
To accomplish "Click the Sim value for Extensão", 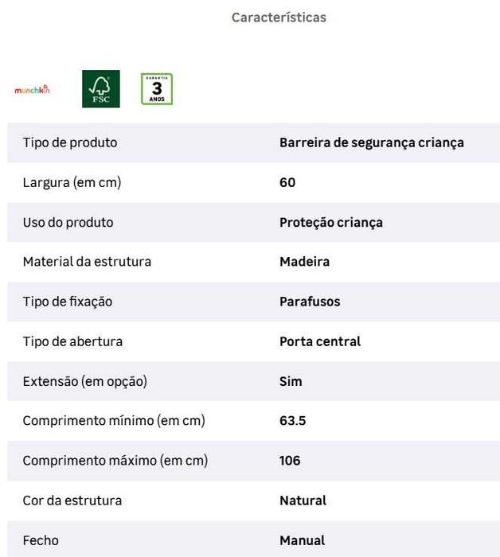I will 291,381.
